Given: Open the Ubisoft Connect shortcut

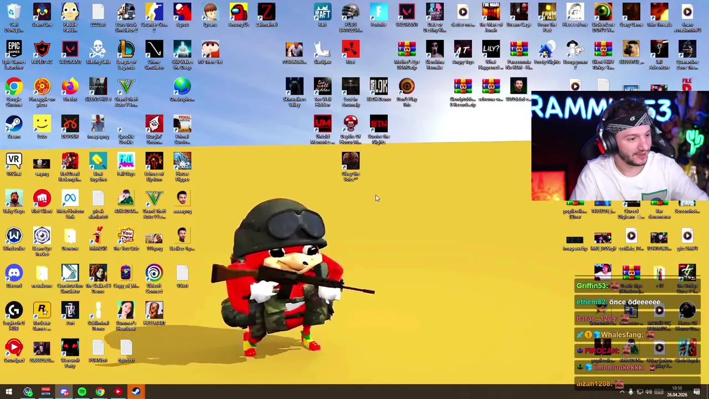Looking at the screenshot, I should coord(154,278).
